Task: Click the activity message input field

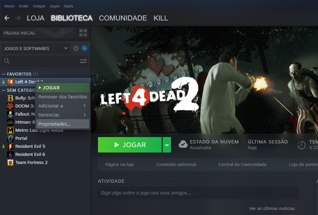Action: pos(198,193)
